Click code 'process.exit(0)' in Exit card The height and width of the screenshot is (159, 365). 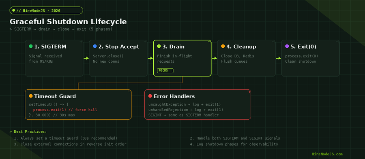(x=302, y=56)
